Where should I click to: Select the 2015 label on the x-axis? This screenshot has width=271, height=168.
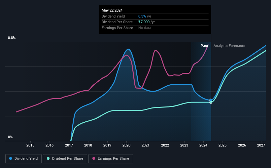(x=30, y=145)
